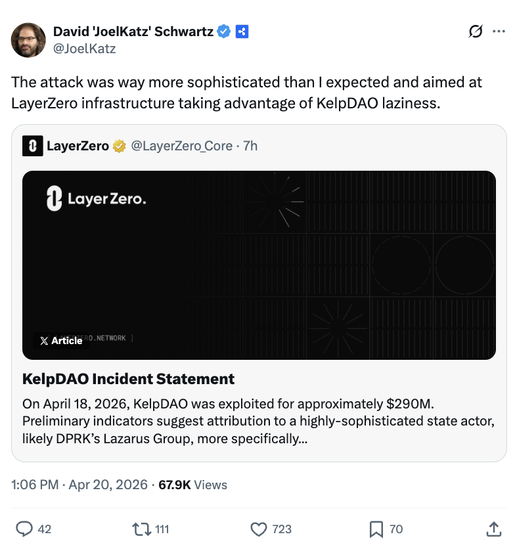
Task: Open the LayerZero article banner image
Action: click(x=259, y=265)
